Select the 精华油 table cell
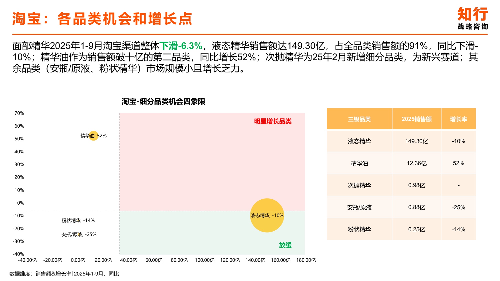 point(359,163)
